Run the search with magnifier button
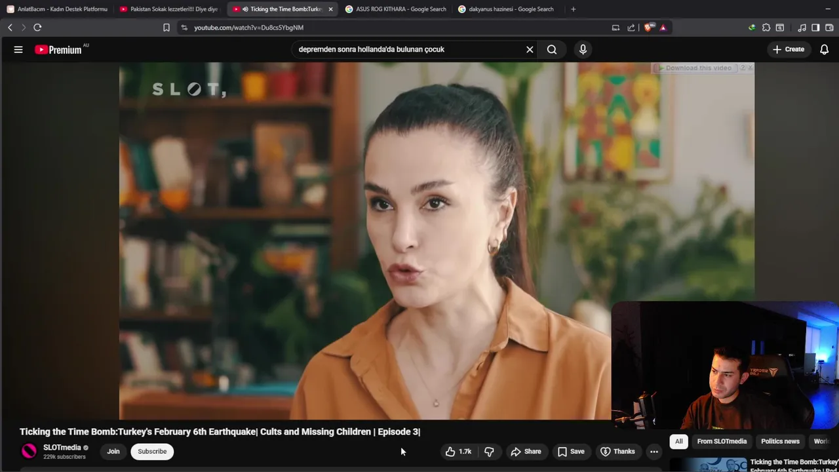This screenshot has height=472, width=839. [552, 49]
